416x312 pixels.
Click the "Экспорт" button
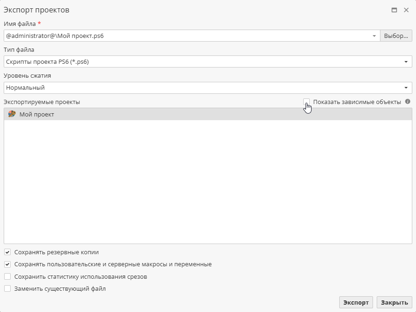click(356, 302)
